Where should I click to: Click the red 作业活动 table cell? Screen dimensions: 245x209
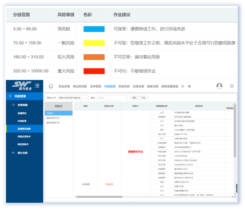[109, 184]
